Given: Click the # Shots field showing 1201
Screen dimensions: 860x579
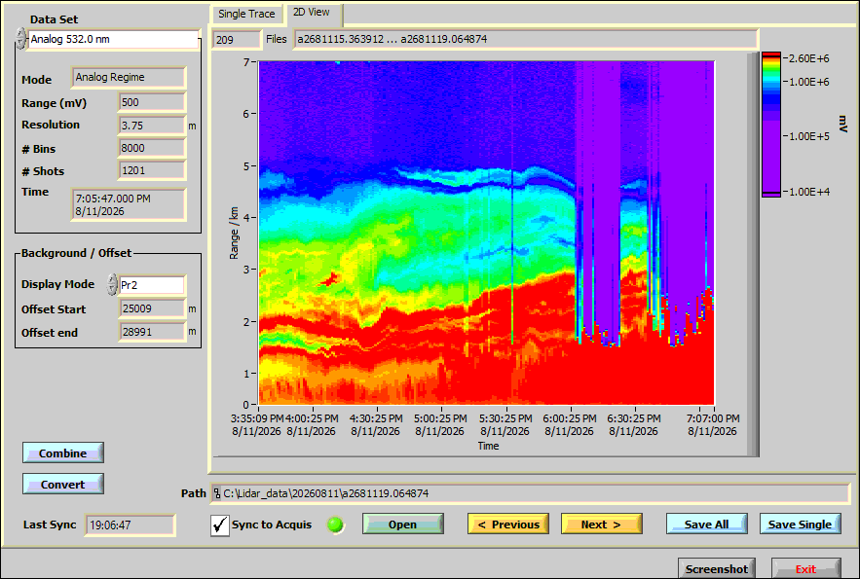Looking at the screenshot, I should click(153, 170).
